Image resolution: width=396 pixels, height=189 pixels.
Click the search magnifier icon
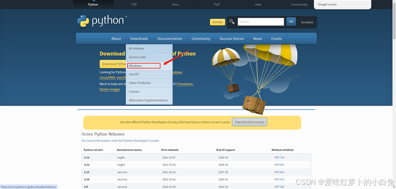tap(232, 22)
